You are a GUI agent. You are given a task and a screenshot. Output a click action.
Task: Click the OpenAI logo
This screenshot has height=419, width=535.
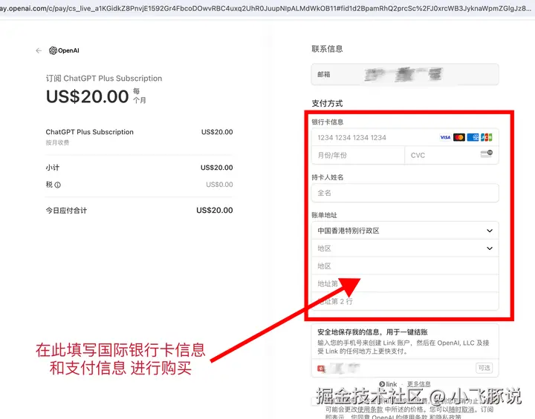[64, 50]
